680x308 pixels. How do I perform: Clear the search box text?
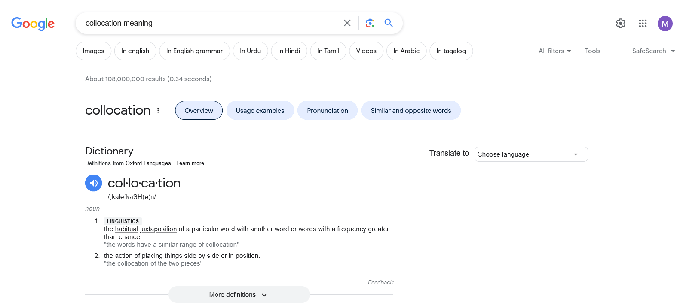(x=347, y=23)
